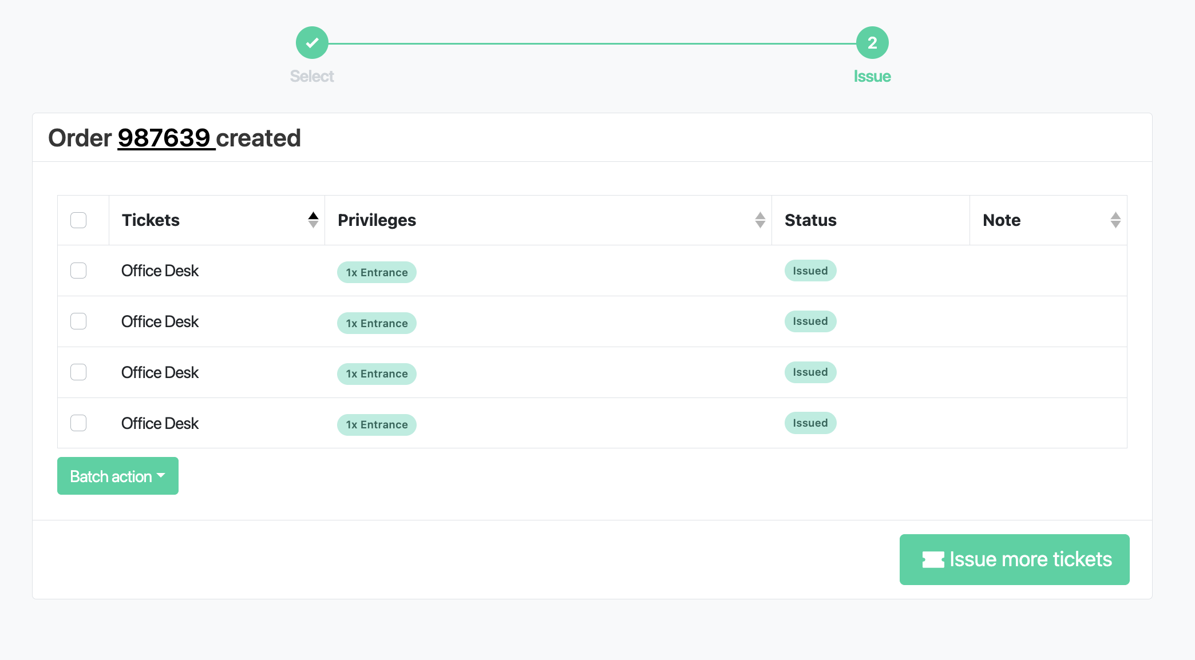Click the Privileges column header
Image resolution: width=1195 pixels, height=660 pixels.
pos(548,220)
